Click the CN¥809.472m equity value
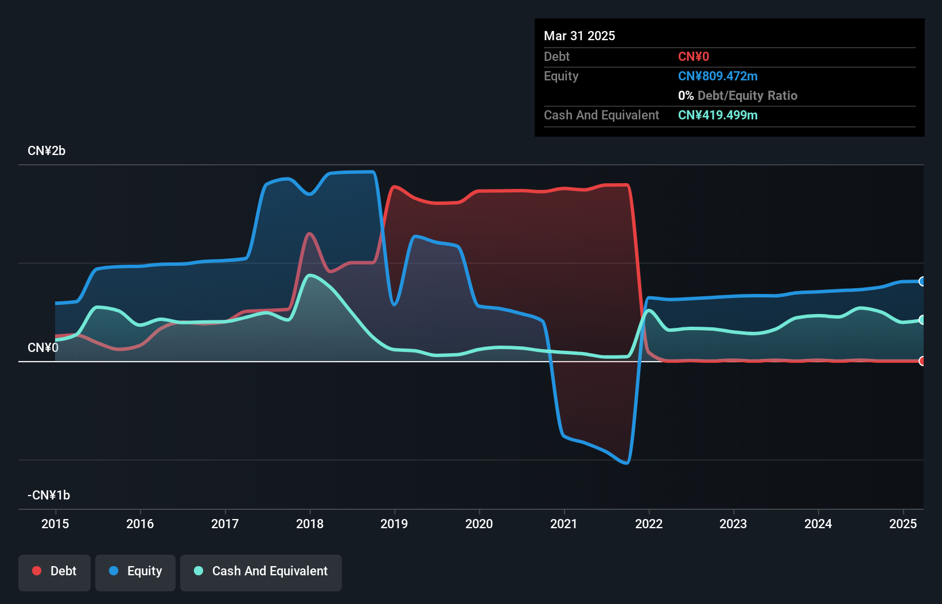This screenshot has width=942, height=604. tap(718, 76)
